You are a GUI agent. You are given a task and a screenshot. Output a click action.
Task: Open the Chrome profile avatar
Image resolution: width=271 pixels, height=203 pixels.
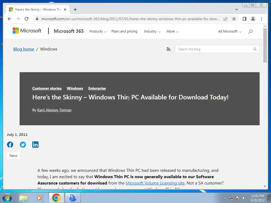coord(253,19)
